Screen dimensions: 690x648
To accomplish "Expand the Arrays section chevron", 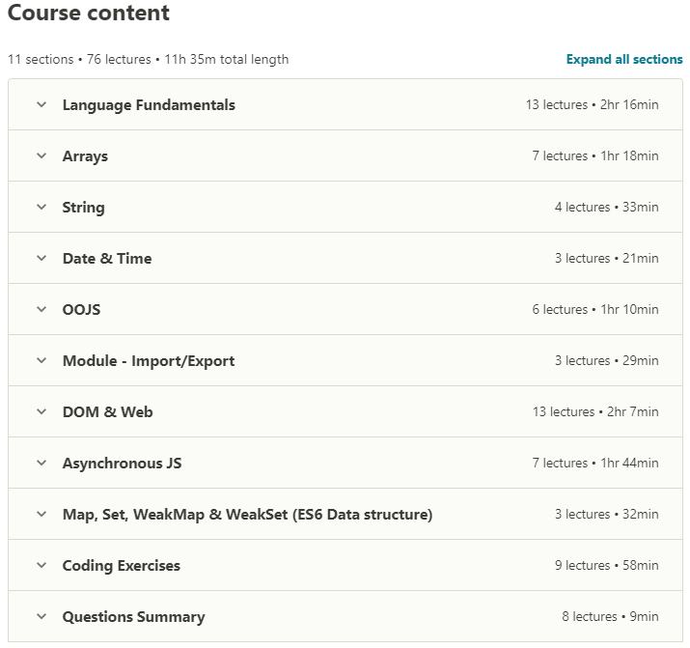I will [41, 155].
